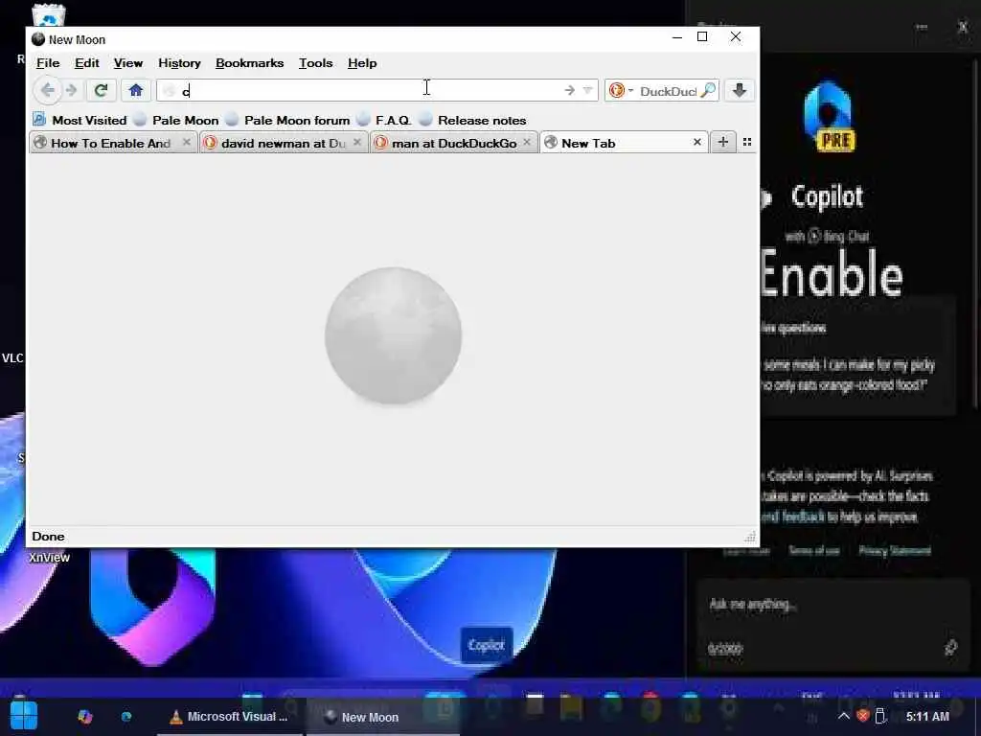Open the Downloads arrow button
The image size is (981, 736).
(x=740, y=90)
